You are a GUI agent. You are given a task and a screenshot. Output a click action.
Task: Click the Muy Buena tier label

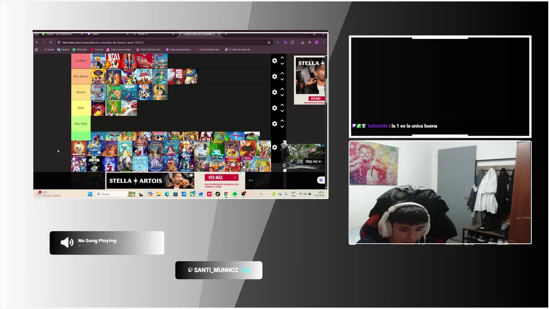click(81, 76)
